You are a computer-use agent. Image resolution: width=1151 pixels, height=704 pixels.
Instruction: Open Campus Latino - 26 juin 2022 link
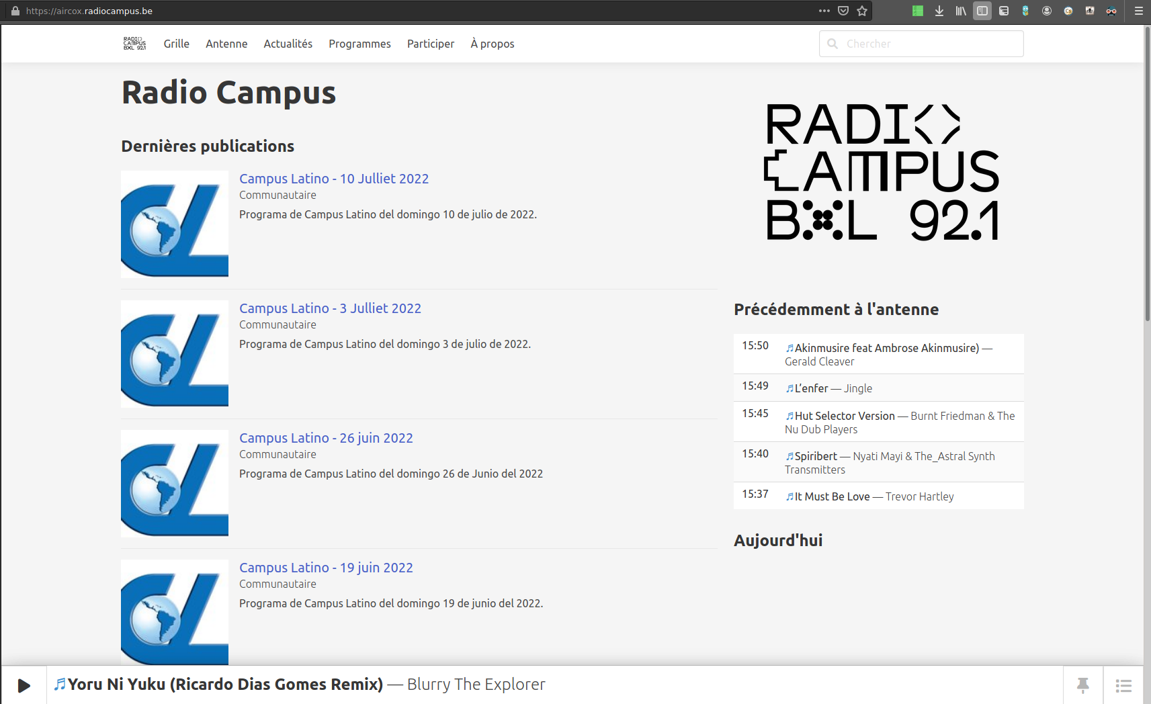326,438
